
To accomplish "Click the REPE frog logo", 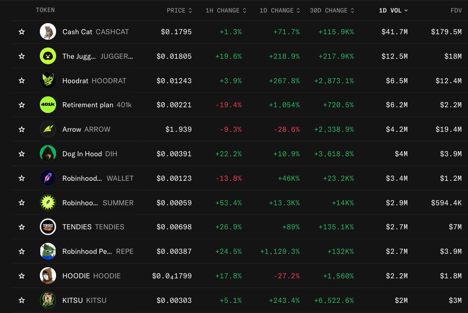I will coord(48,252).
